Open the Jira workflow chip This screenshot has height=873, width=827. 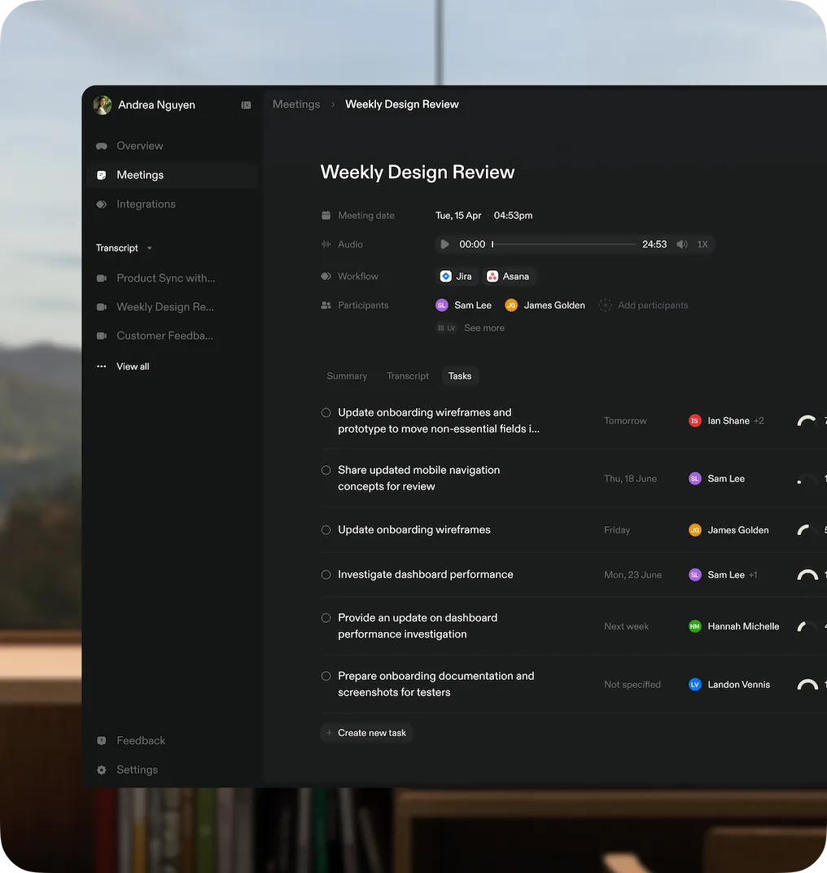457,276
